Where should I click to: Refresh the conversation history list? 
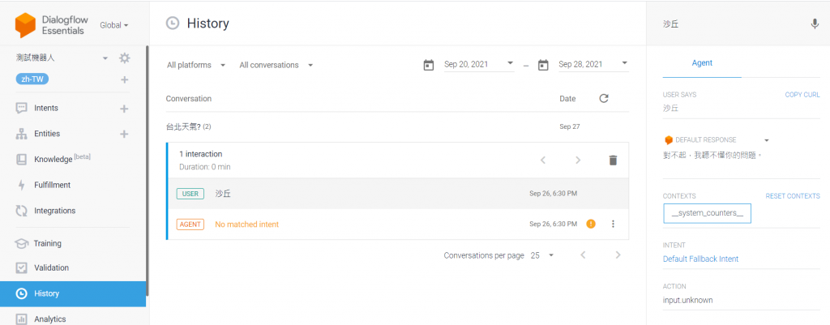603,98
